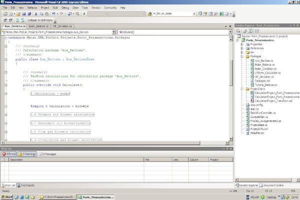300x200 pixels.
Task: Click the Redo arrow icon
Action: [x=61, y=14]
